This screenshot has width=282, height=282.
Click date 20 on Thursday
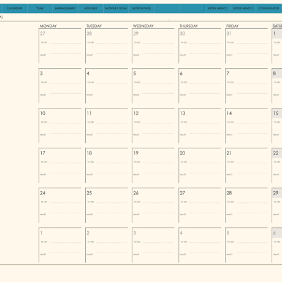[x=183, y=153]
